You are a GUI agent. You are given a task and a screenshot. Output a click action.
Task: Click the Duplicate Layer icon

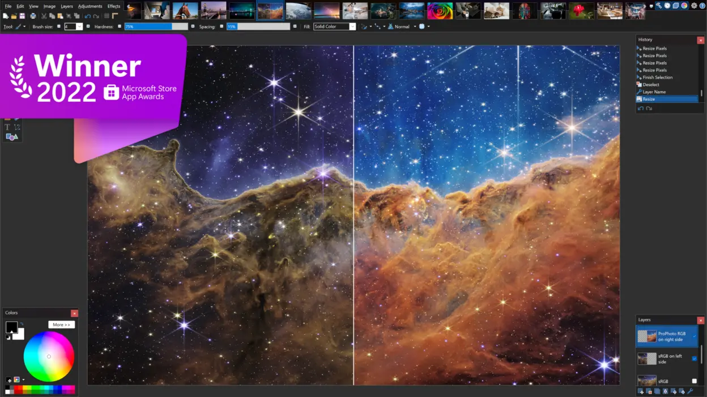657,391
